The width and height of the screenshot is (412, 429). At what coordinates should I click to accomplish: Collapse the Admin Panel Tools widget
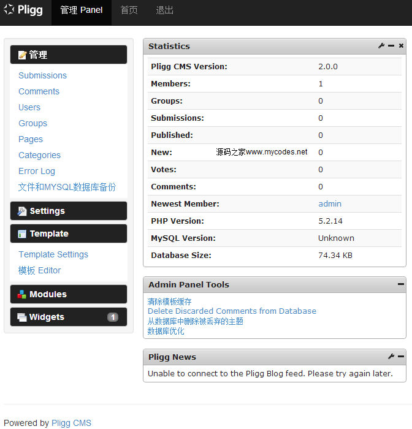[401, 284]
